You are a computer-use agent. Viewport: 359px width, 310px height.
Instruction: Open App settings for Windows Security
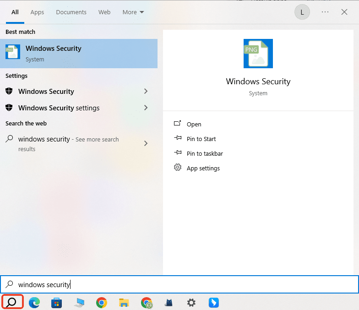(x=203, y=168)
